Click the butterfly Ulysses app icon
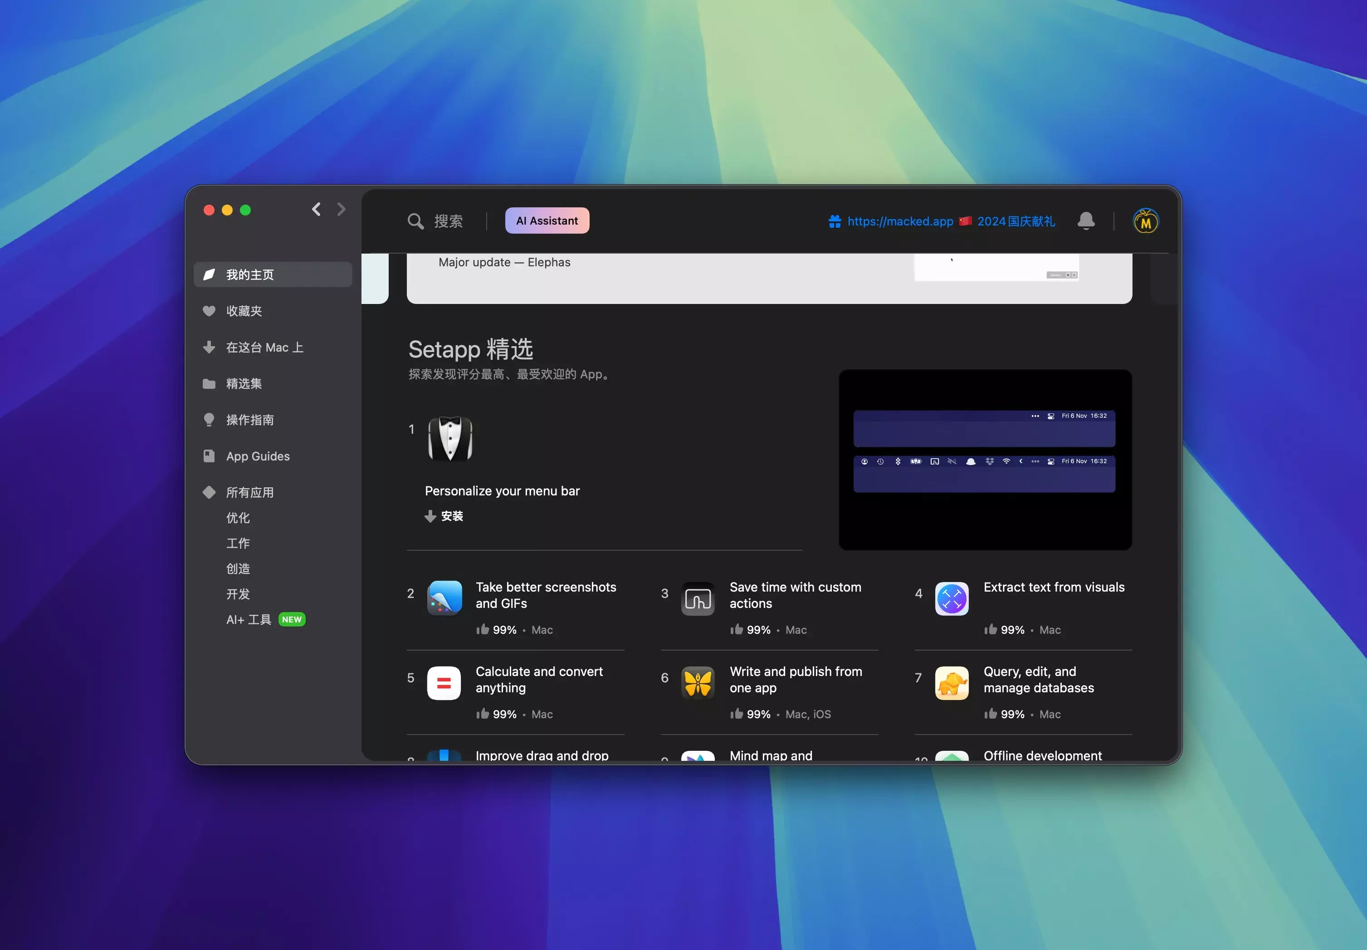Image resolution: width=1367 pixels, height=950 pixels. click(698, 682)
